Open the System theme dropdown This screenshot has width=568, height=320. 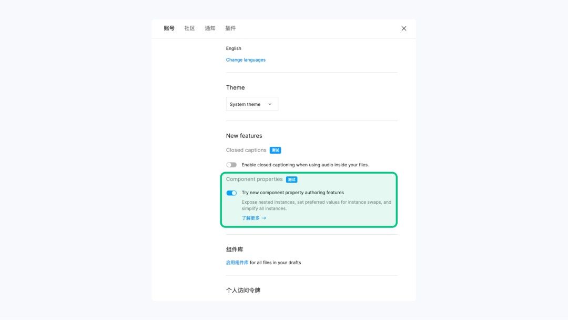click(x=252, y=104)
